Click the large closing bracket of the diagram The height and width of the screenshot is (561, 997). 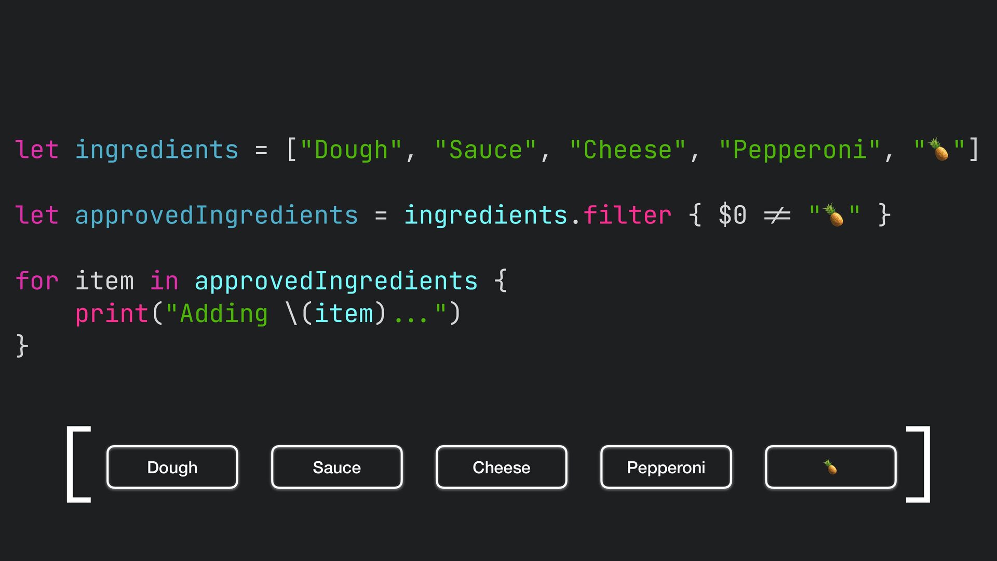(x=918, y=464)
